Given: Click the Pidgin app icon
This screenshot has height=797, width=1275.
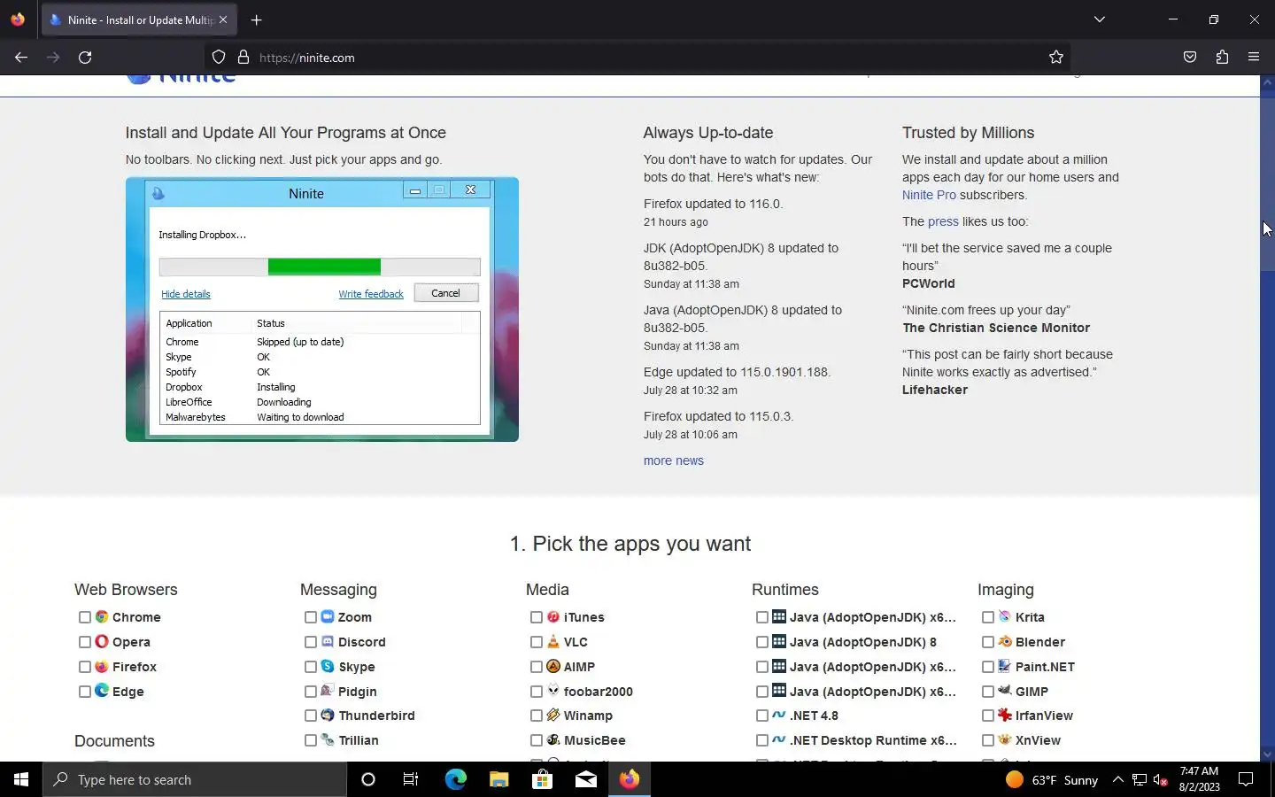Looking at the screenshot, I should [328, 691].
